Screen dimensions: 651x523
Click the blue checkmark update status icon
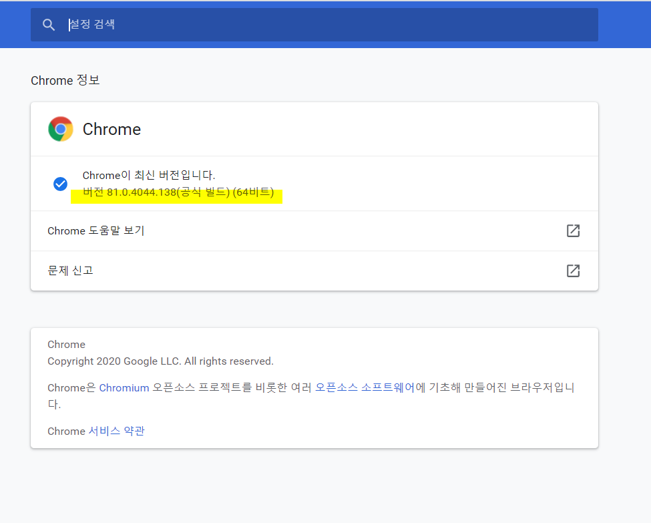click(x=60, y=184)
